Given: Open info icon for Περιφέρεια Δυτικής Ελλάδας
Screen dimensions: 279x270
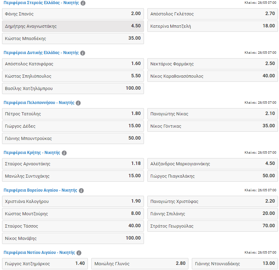Looking at the screenshot, I should point(83,53).
